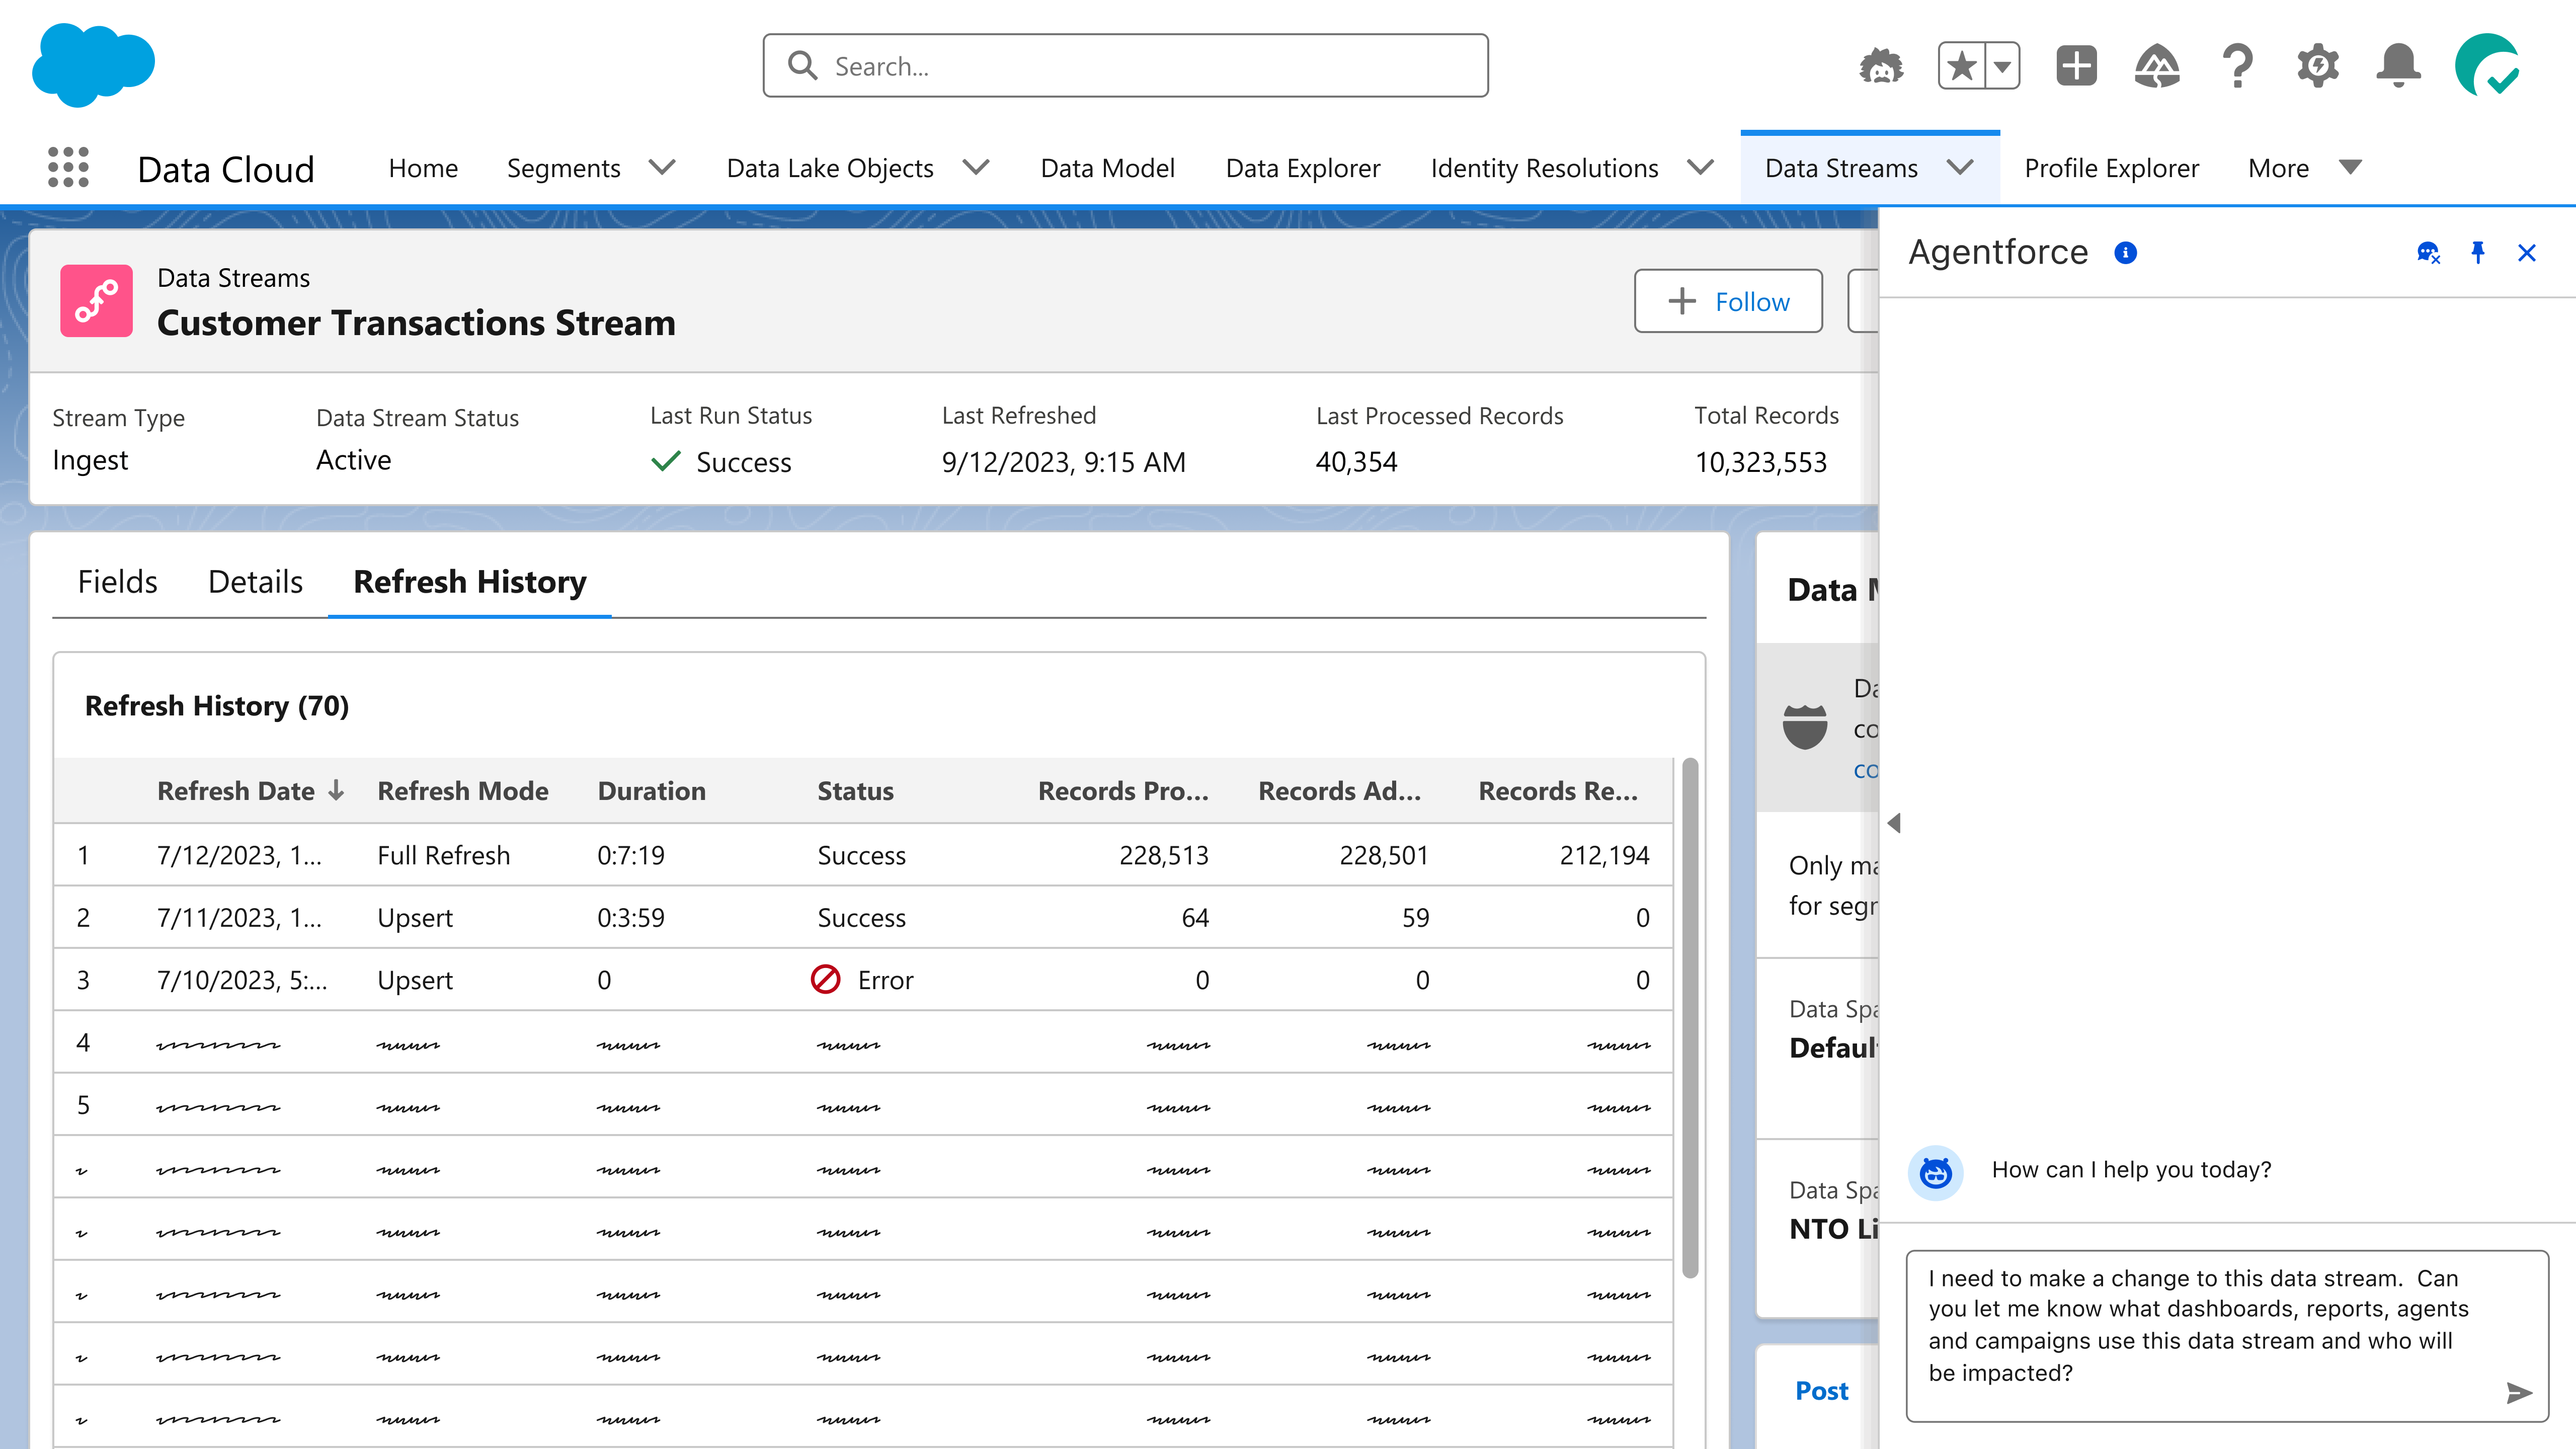
Task: Click the Full Refresh mode cell
Action: click(444, 856)
